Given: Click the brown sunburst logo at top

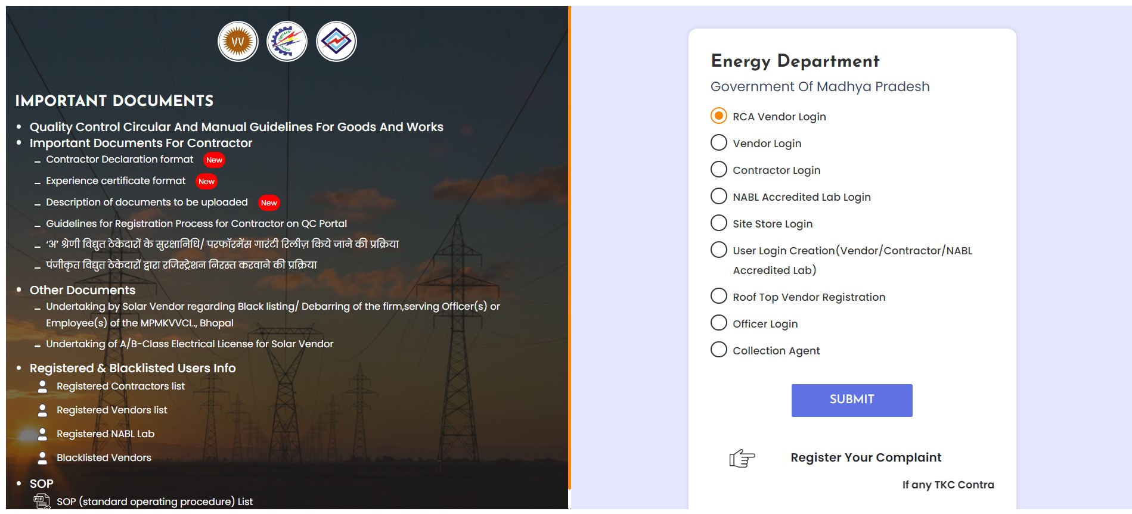Looking at the screenshot, I should click(238, 42).
